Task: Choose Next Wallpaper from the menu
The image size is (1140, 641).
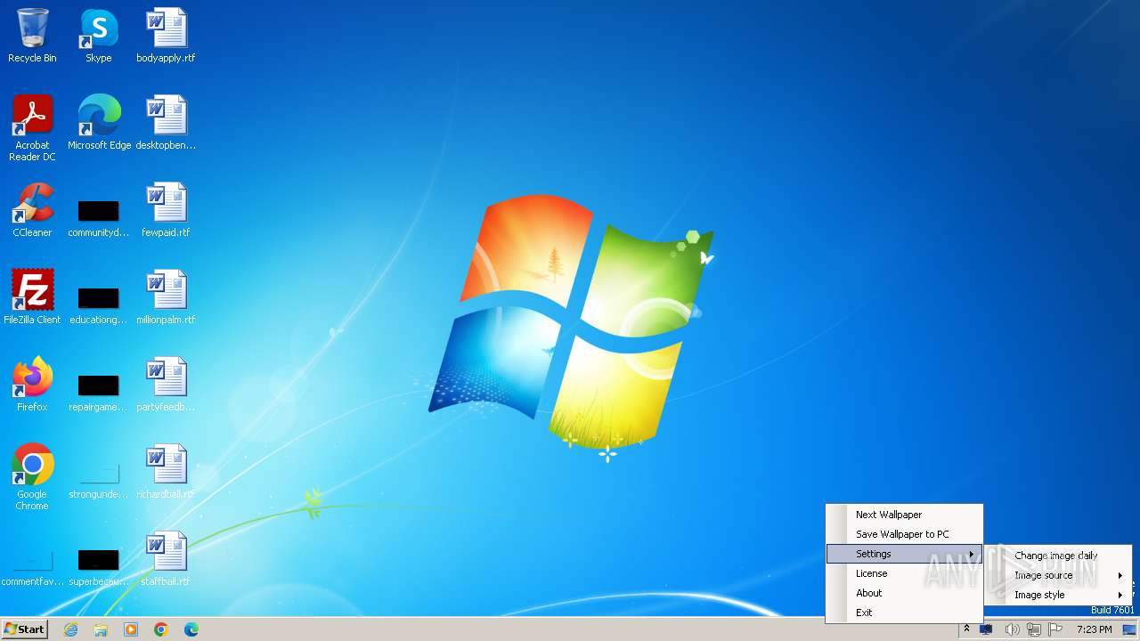Action: pos(904,515)
